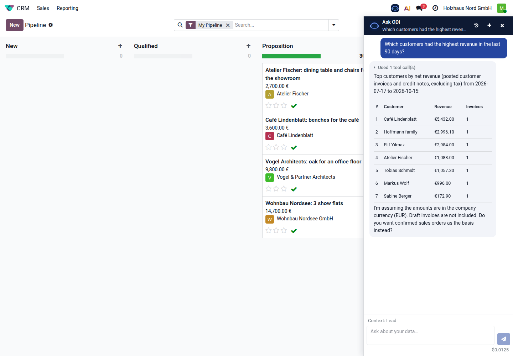The width and height of the screenshot is (513, 356).
Task: Set first priority star on Café Lindenblatt card
Action: [x=269, y=147]
